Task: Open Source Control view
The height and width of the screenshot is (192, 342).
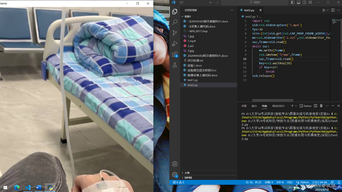Action: tap(175, 33)
